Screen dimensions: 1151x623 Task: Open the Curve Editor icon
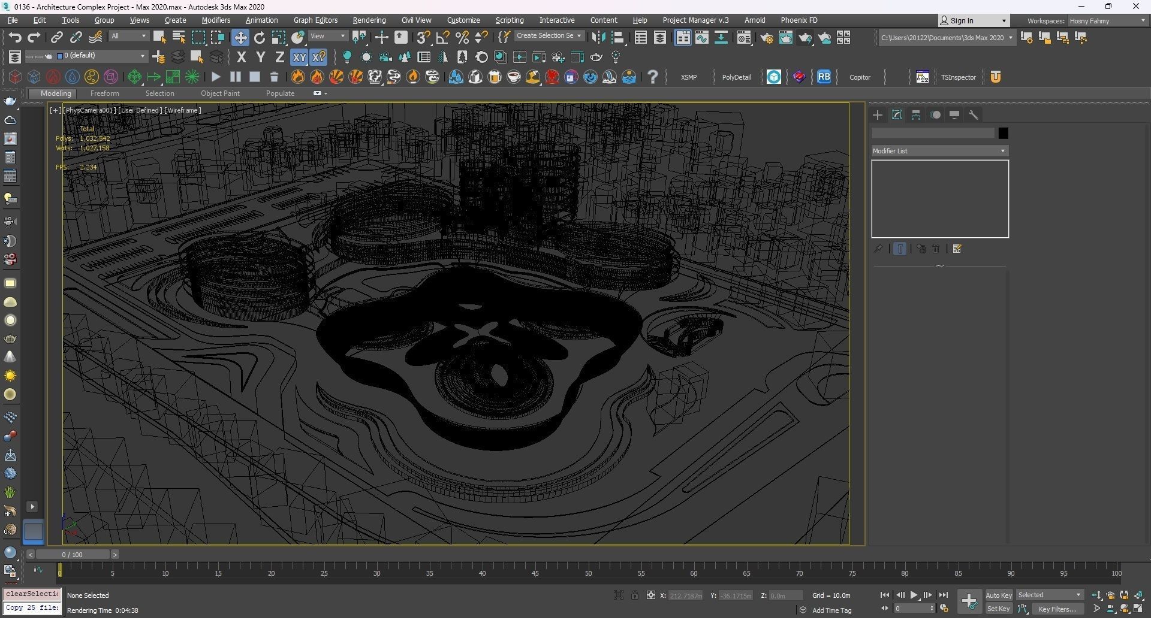point(702,38)
